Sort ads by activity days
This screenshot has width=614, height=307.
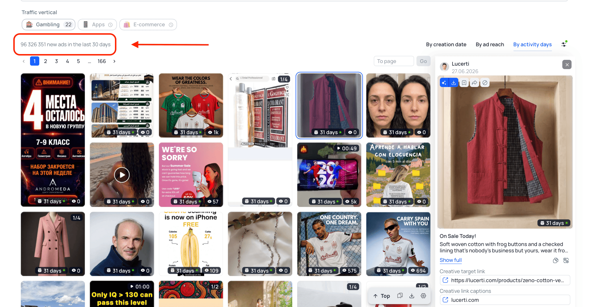coord(533,45)
